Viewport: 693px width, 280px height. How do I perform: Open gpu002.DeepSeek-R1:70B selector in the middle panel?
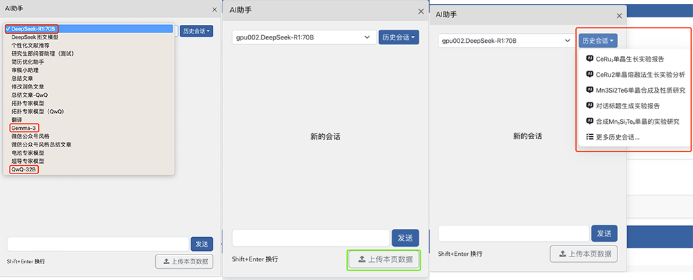pyautogui.click(x=304, y=37)
